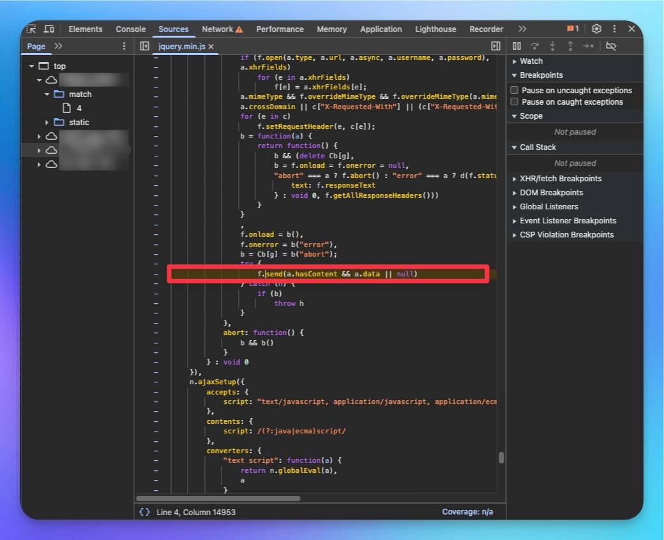This screenshot has width=664, height=540.
Task: Hide the navigator sidebar toggle icon
Action: [144, 46]
